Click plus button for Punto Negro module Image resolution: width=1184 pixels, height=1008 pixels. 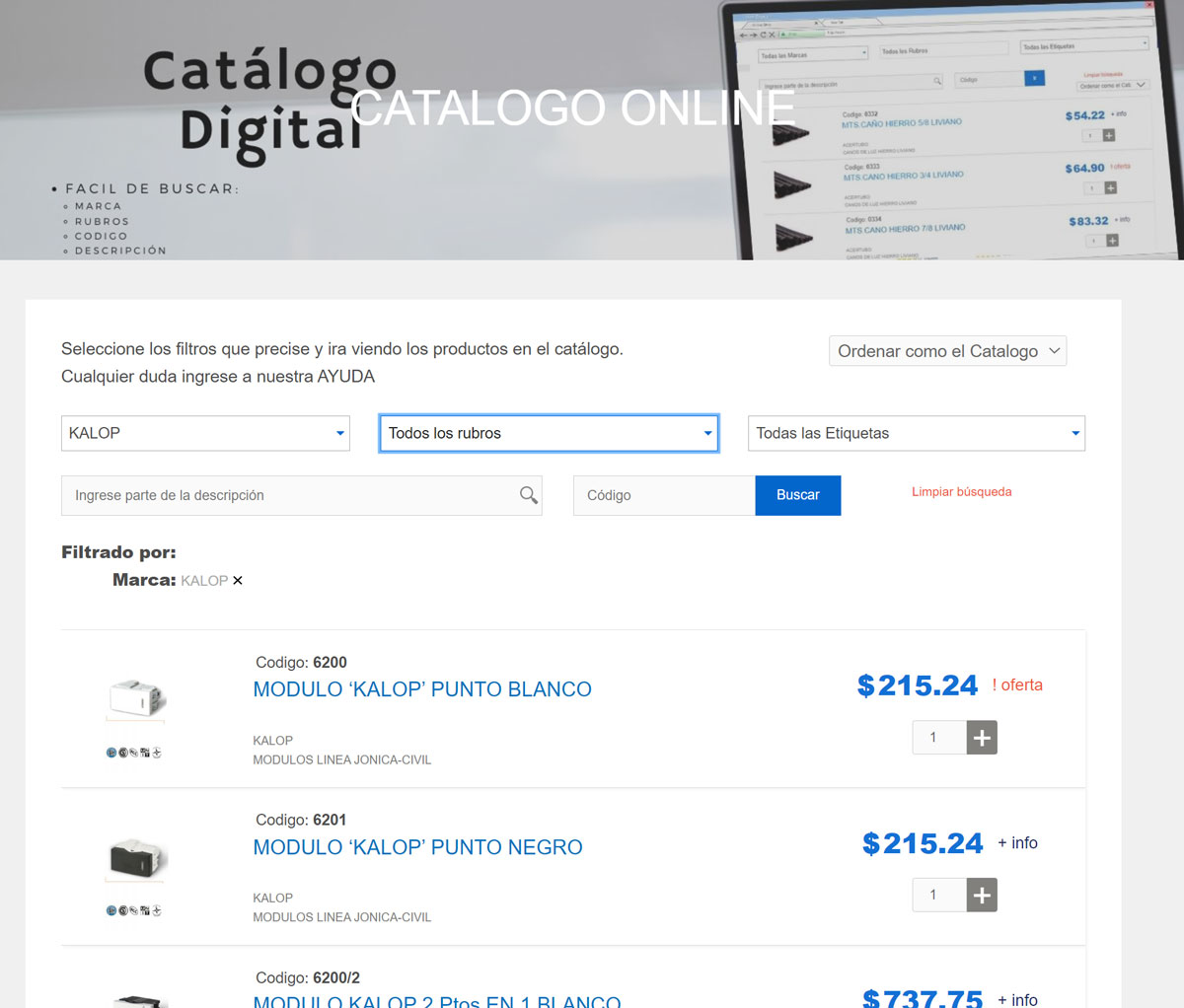coord(981,896)
